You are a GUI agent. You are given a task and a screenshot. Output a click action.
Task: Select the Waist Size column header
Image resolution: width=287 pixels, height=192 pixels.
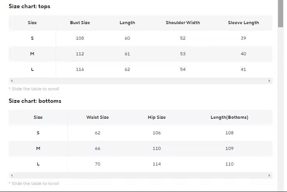coord(97,117)
